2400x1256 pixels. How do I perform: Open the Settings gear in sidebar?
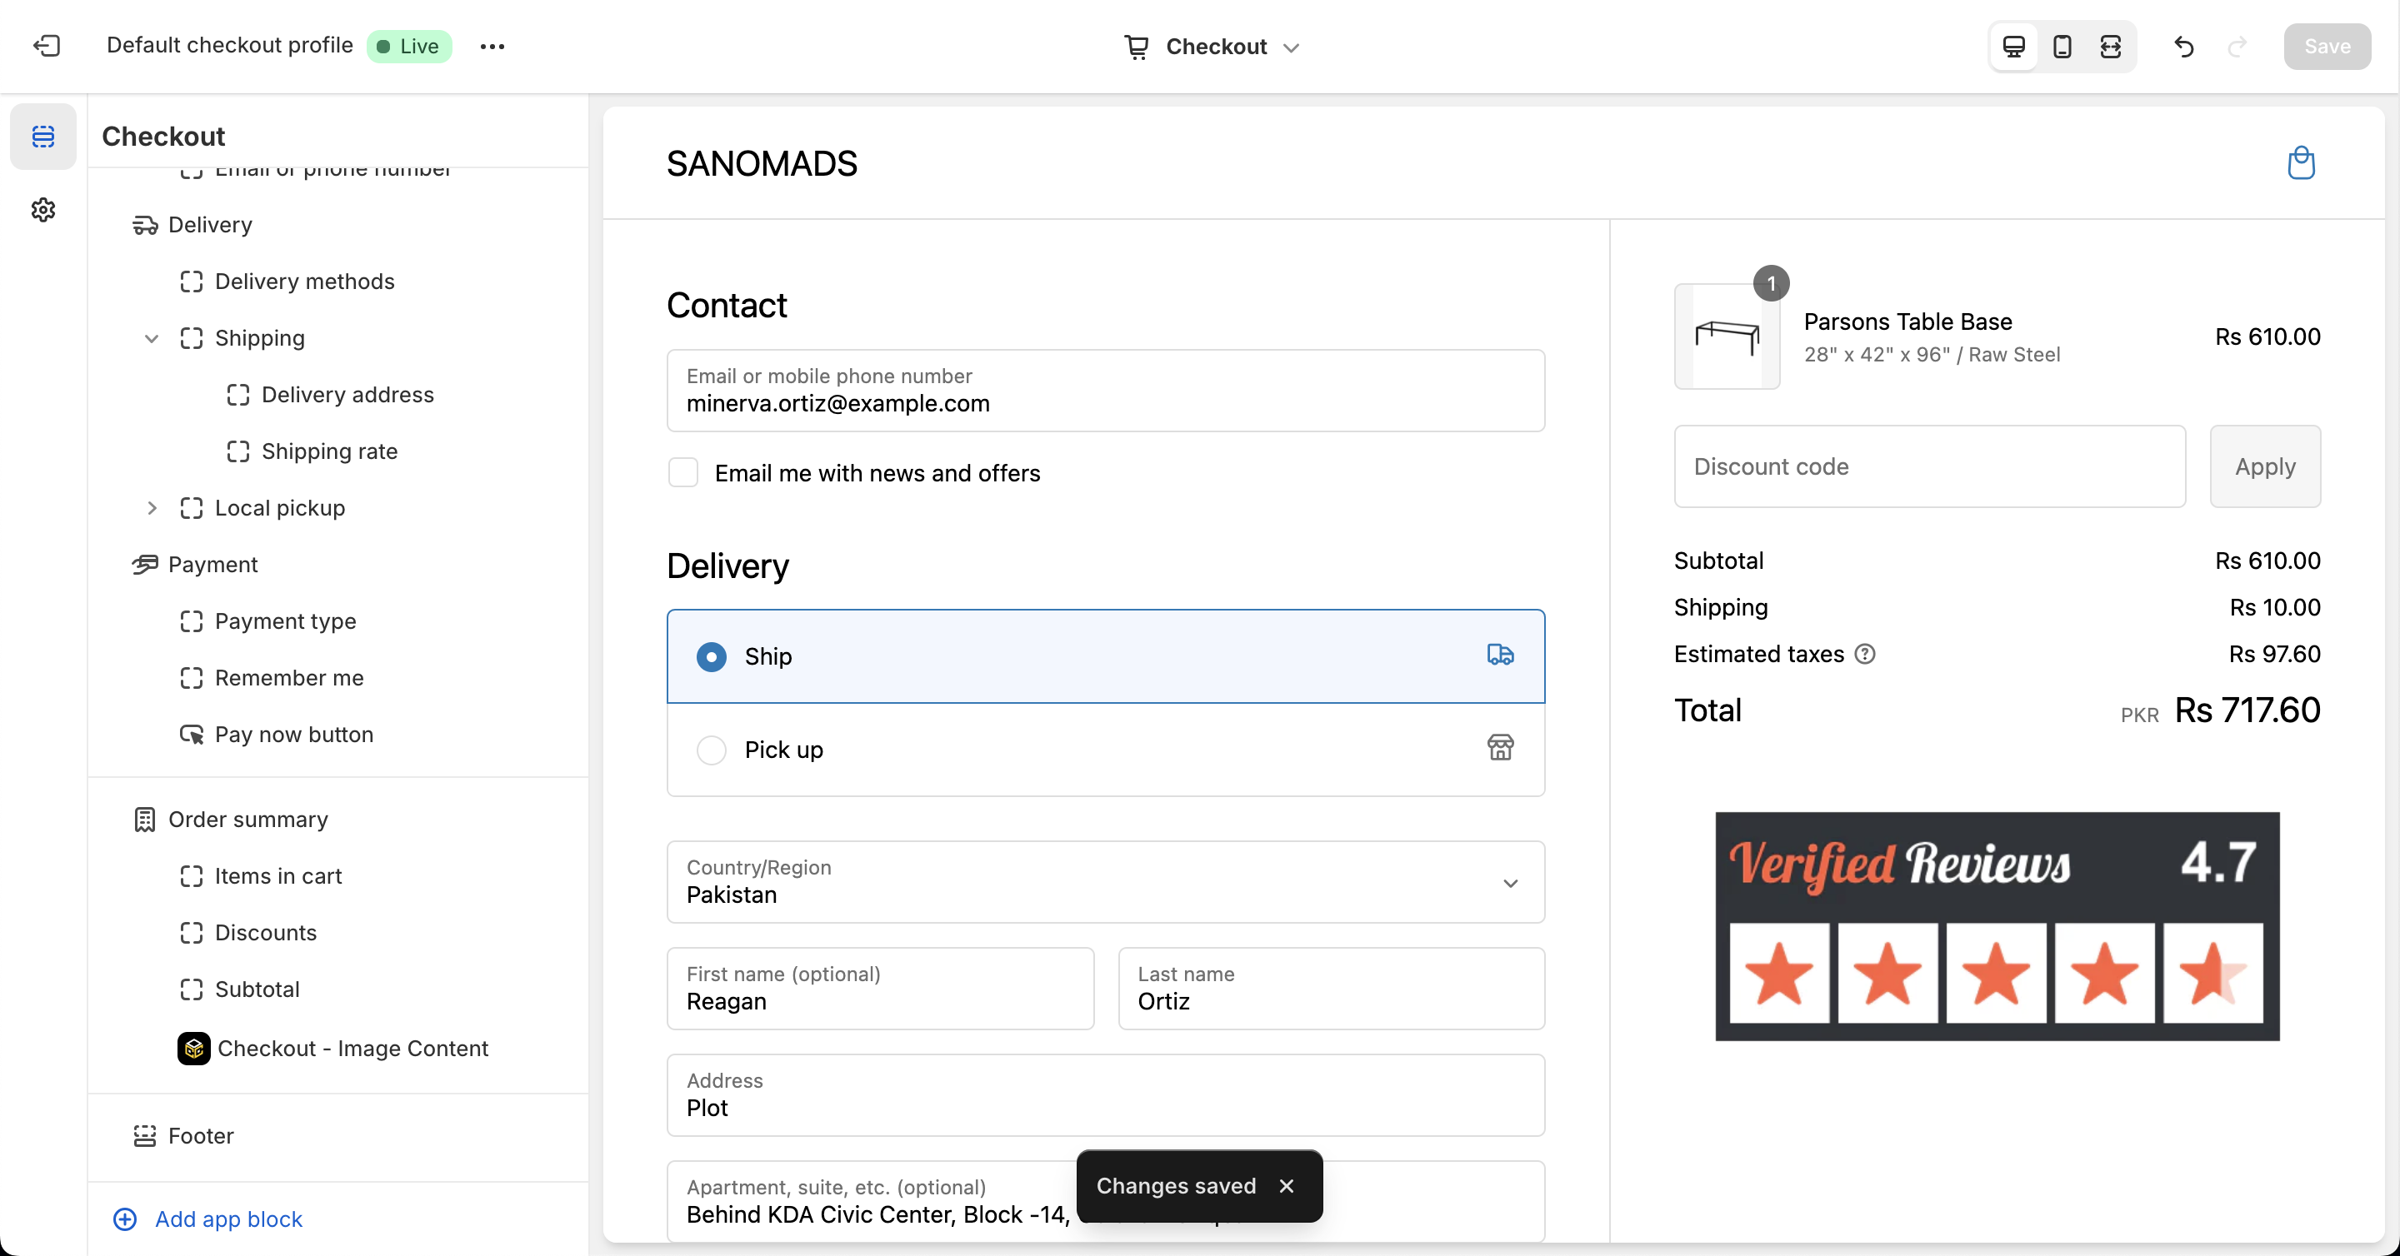tap(42, 210)
